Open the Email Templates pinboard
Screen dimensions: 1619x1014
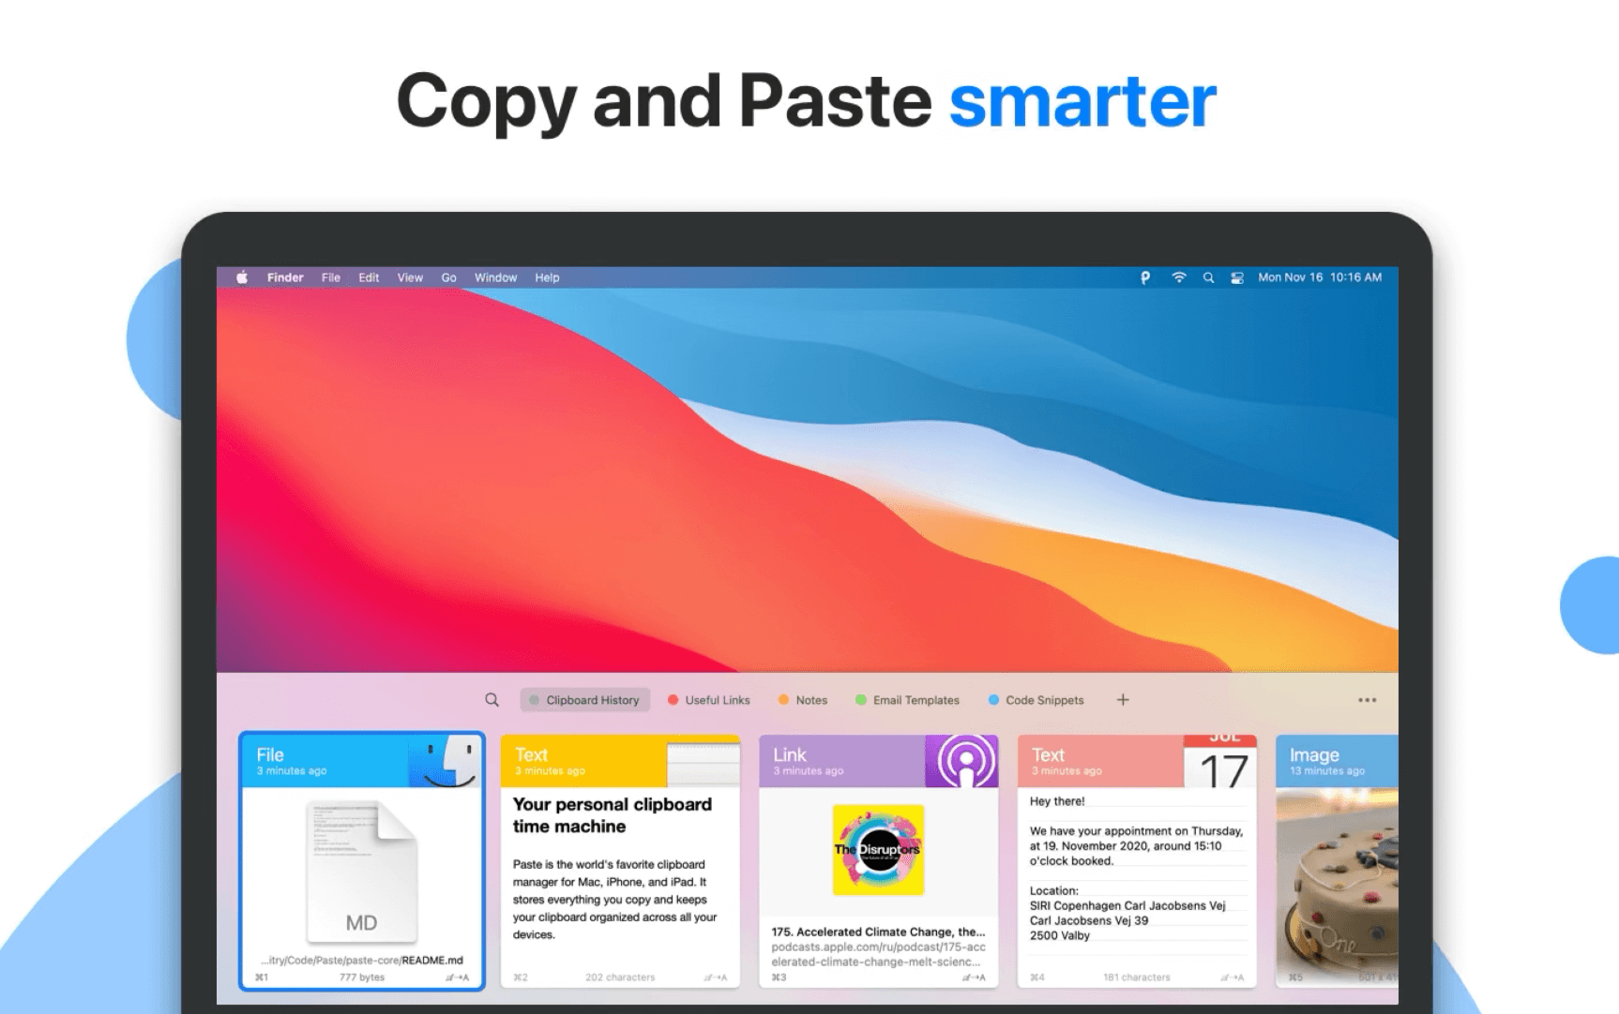907,700
